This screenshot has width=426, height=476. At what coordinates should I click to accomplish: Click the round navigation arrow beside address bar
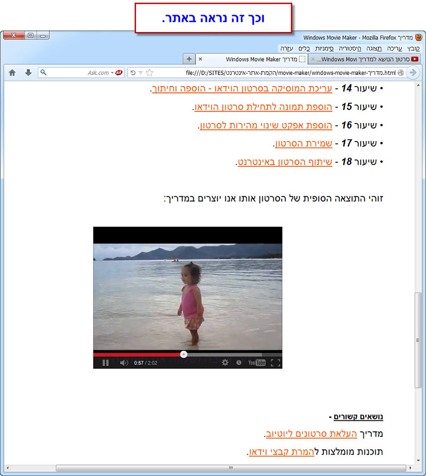pyautogui.click(x=413, y=73)
